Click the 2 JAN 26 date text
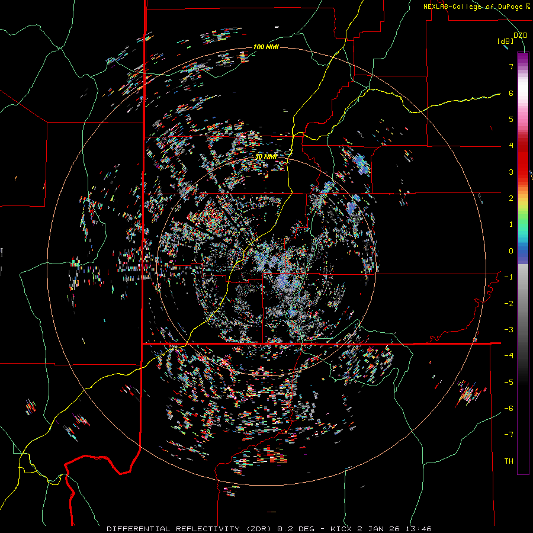 380,529
